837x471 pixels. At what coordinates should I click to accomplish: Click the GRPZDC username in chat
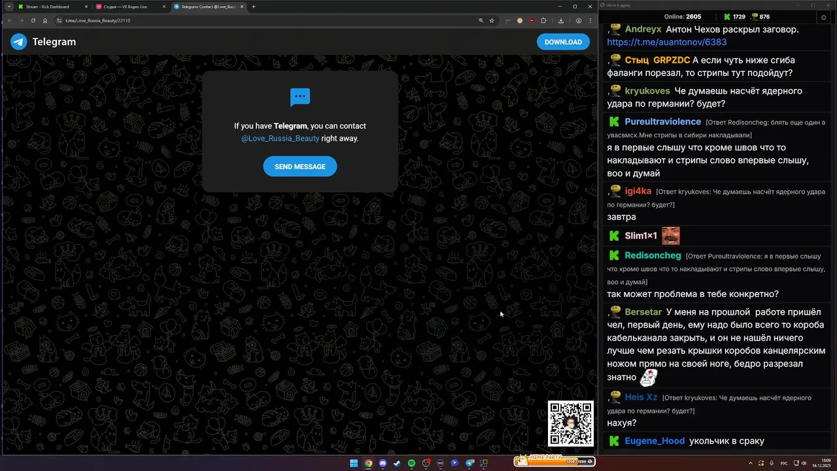point(672,60)
